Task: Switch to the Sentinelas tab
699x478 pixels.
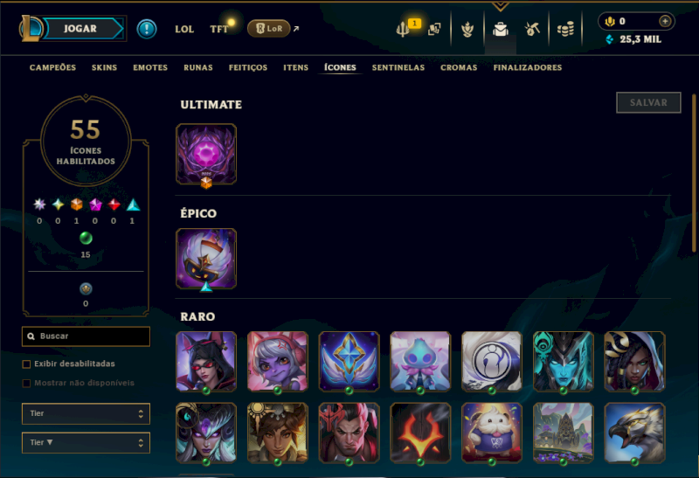Action: (x=398, y=67)
